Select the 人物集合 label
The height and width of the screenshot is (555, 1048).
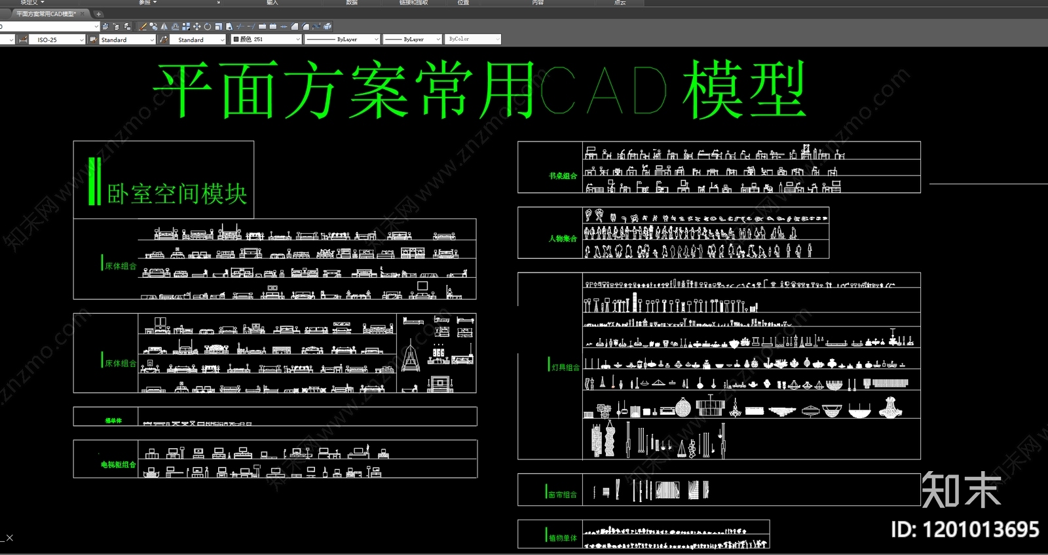coord(563,239)
